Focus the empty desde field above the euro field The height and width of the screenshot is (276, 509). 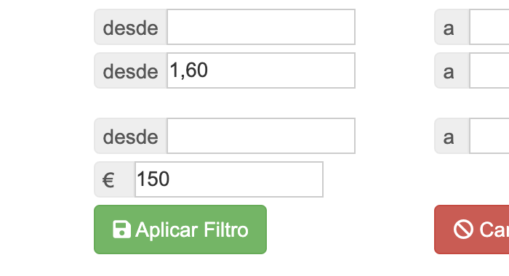coord(261,136)
